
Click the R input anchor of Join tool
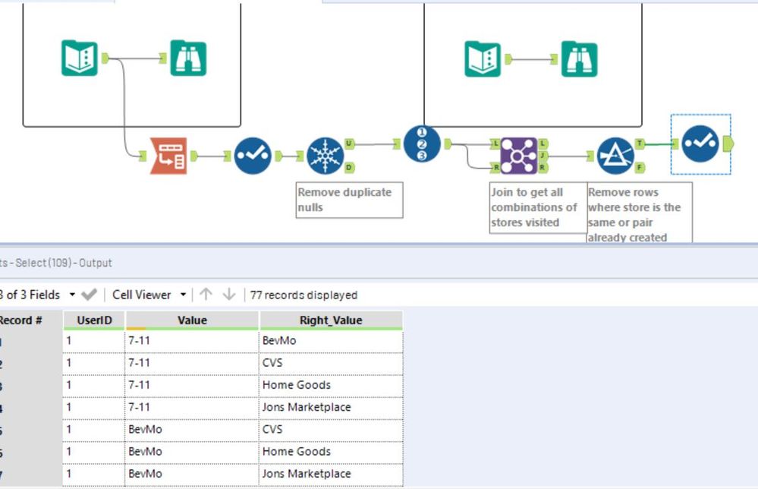(x=495, y=168)
